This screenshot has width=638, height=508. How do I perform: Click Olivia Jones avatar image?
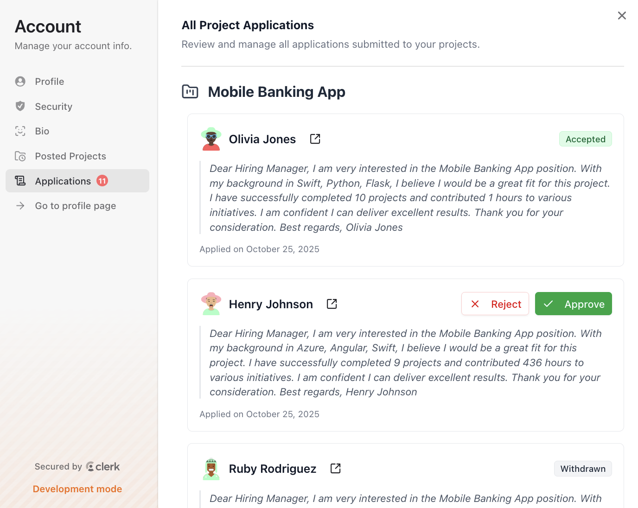pos(211,139)
